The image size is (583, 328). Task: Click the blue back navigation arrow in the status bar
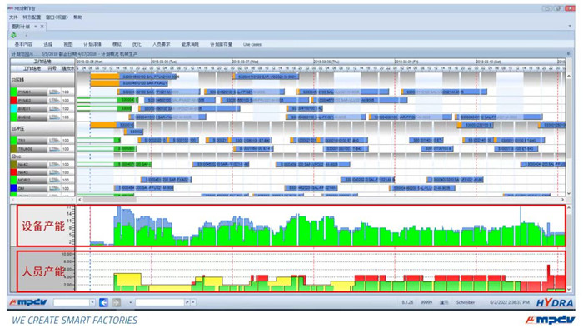tap(104, 302)
